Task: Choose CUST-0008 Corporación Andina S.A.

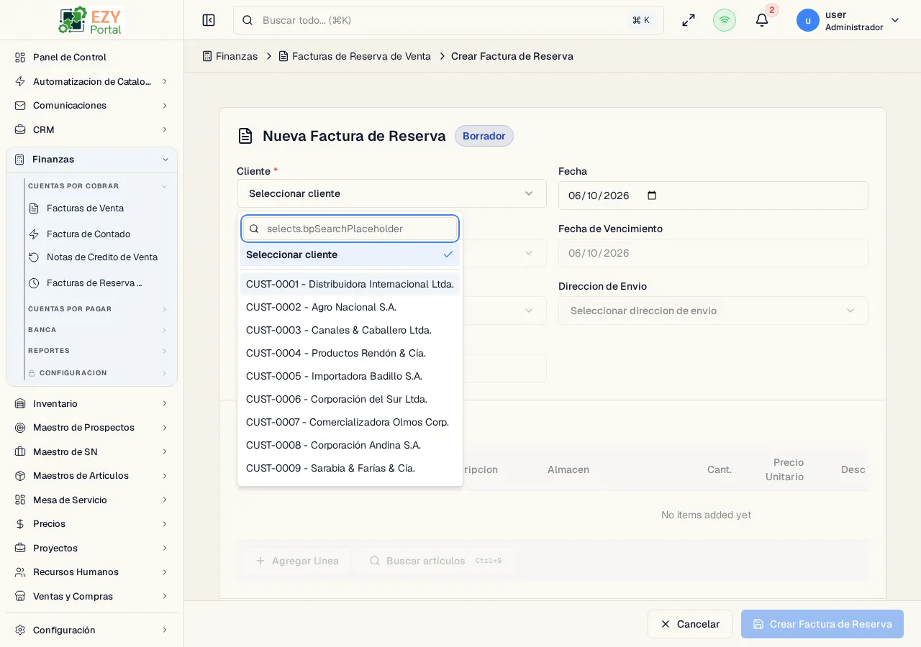Action: (350, 445)
